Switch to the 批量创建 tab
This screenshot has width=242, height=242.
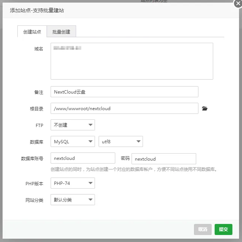[x=61, y=32]
